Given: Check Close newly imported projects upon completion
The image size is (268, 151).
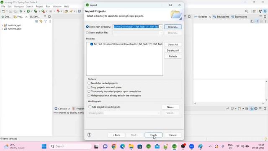Looking at the screenshot, I should (89, 91).
